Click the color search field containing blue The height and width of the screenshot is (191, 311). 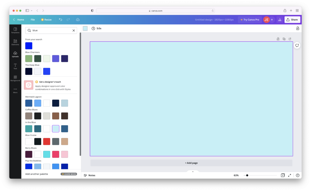pos(51,30)
